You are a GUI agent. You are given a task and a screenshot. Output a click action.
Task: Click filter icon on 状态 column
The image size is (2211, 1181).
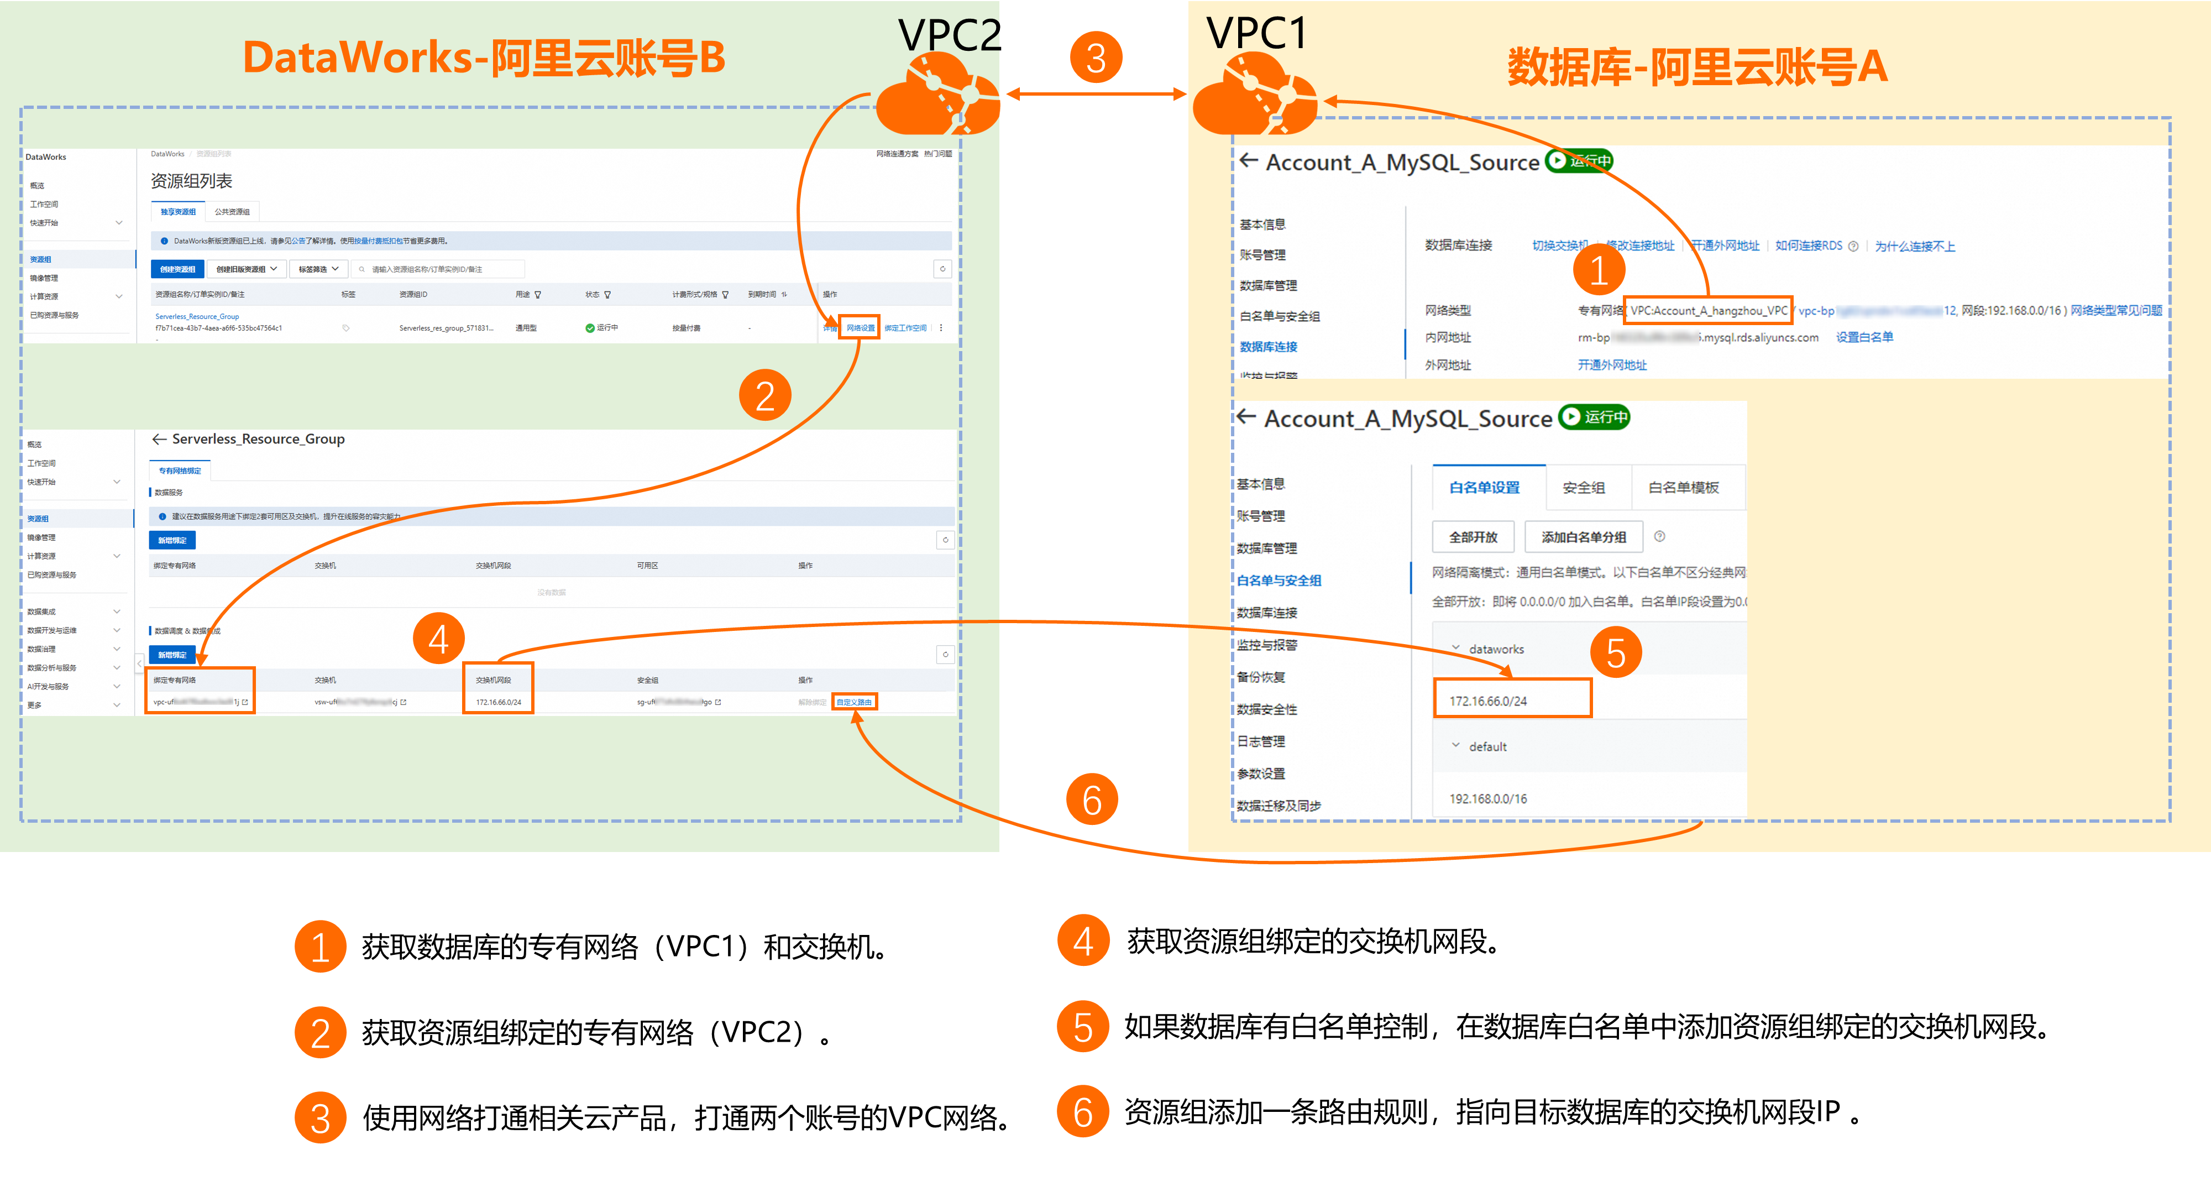607,294
